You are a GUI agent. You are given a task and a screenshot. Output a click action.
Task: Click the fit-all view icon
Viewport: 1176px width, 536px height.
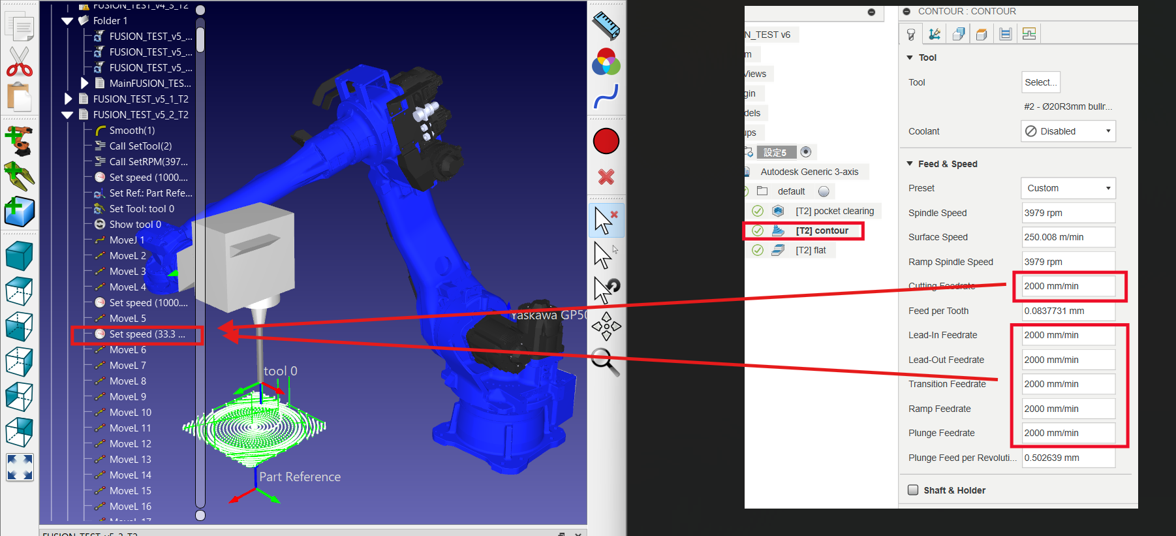tap(20, 467)
